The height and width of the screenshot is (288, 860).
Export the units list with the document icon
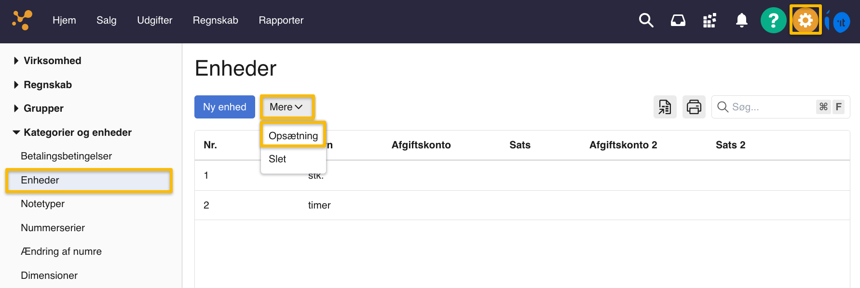(x=665, y=107)
